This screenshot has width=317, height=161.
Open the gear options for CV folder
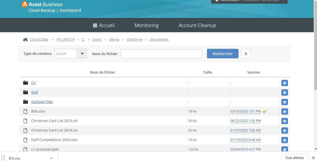click(284, 83)
